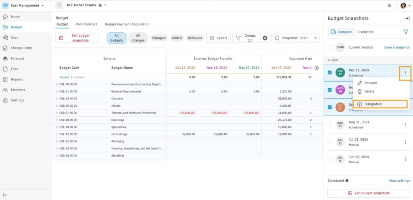Click the Save a snapshot link

[396, 47]
